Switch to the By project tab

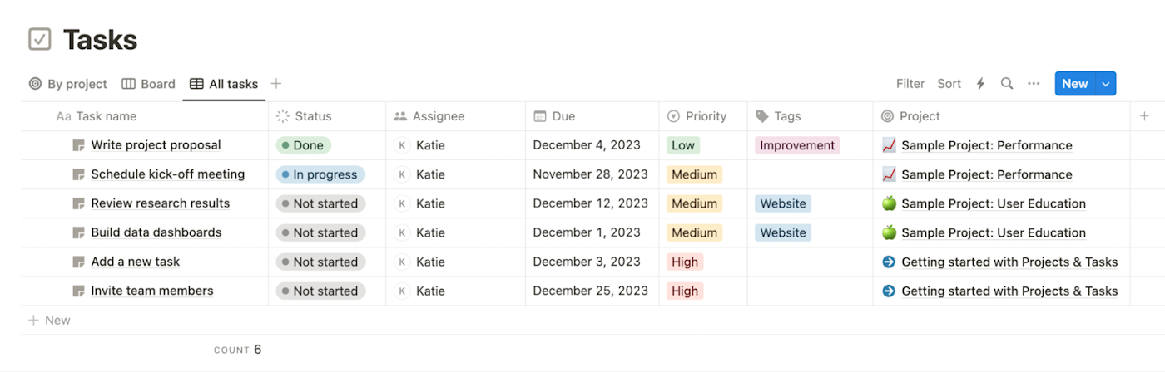tap(68, 84)
